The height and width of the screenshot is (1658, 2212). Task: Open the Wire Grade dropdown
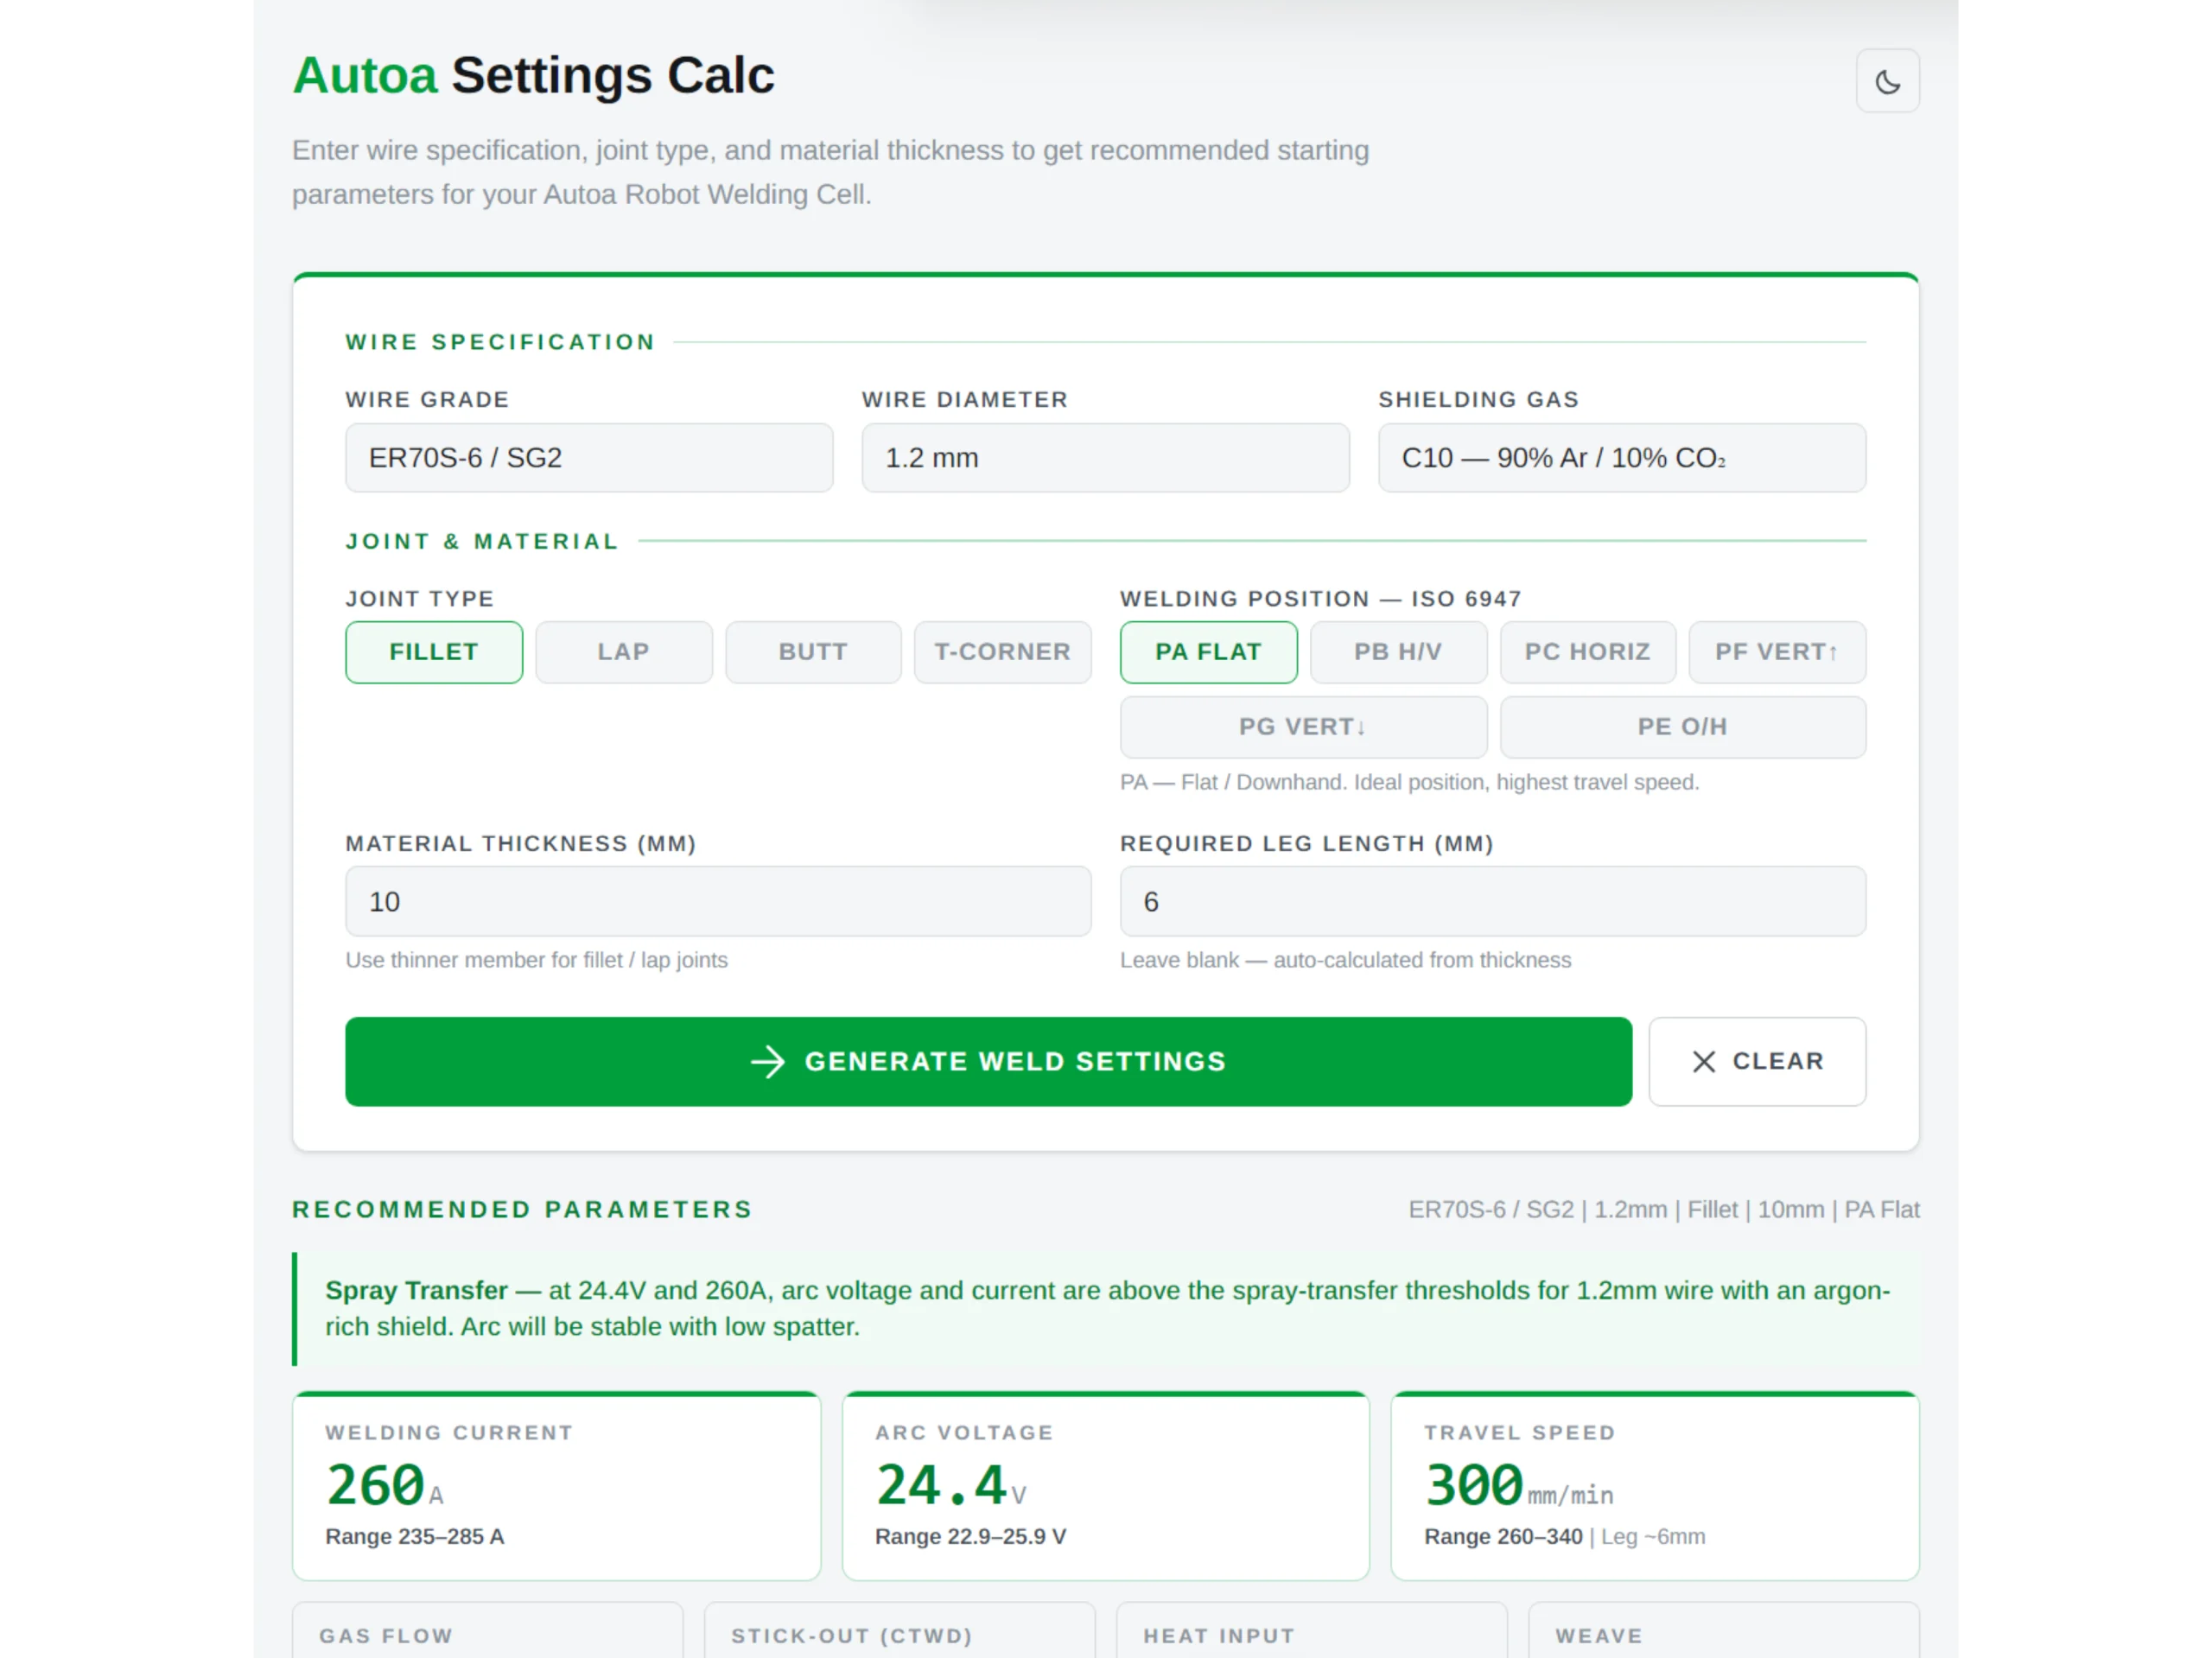(589, 457)
